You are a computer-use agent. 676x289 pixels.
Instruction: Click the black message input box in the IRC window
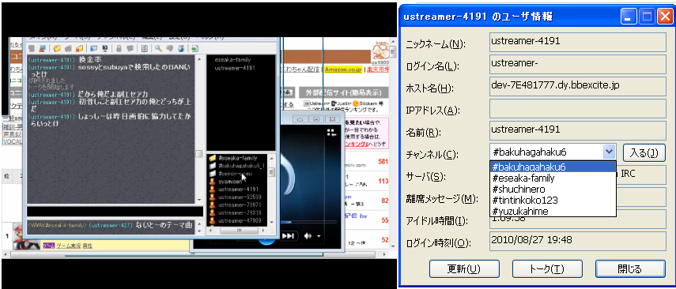[115, 212]
